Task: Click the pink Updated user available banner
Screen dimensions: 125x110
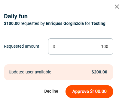Action: (x=59, y=72)
